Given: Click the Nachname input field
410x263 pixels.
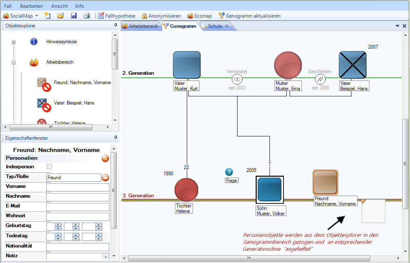Looking at the screenshot, I should [78, 197].
